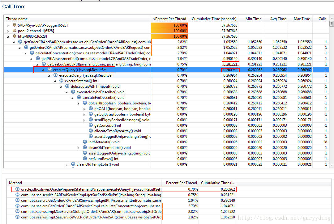
Task: Collapse the http-8080-1[6528] thread row
Action: (x=8, y=36)
